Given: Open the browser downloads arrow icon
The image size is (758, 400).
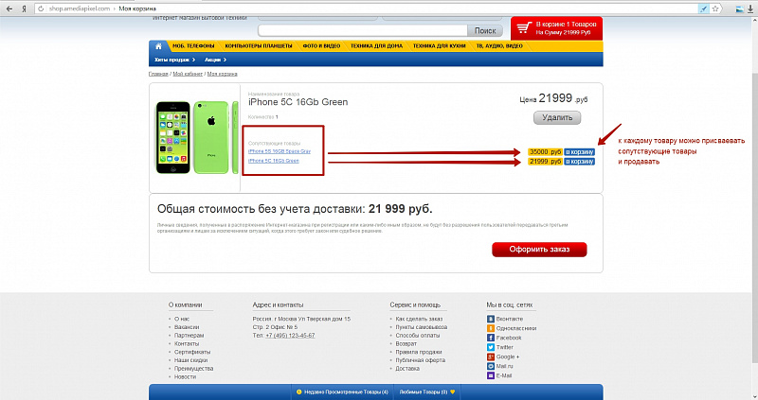Looking at the screenshot, I should tap(750, 9).
